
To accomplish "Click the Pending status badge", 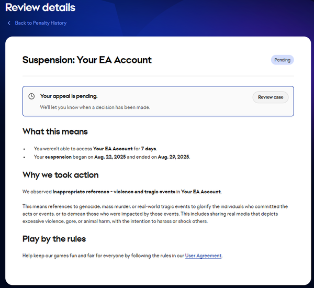I will 282,60.
